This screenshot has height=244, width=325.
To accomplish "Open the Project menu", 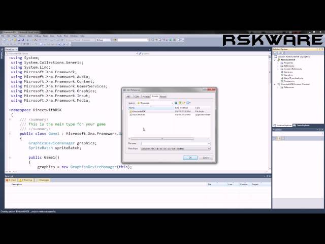I will point(22,36).
